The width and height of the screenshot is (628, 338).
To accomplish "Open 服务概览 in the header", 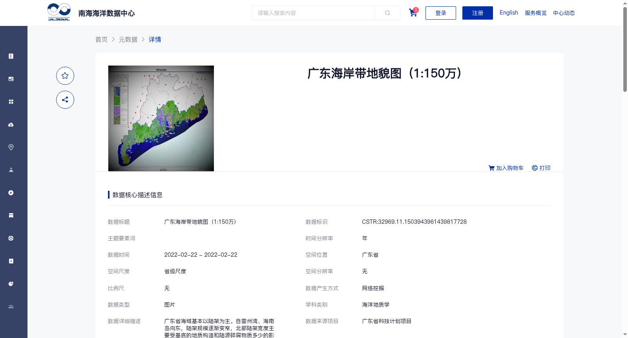I will coord(536,13).
